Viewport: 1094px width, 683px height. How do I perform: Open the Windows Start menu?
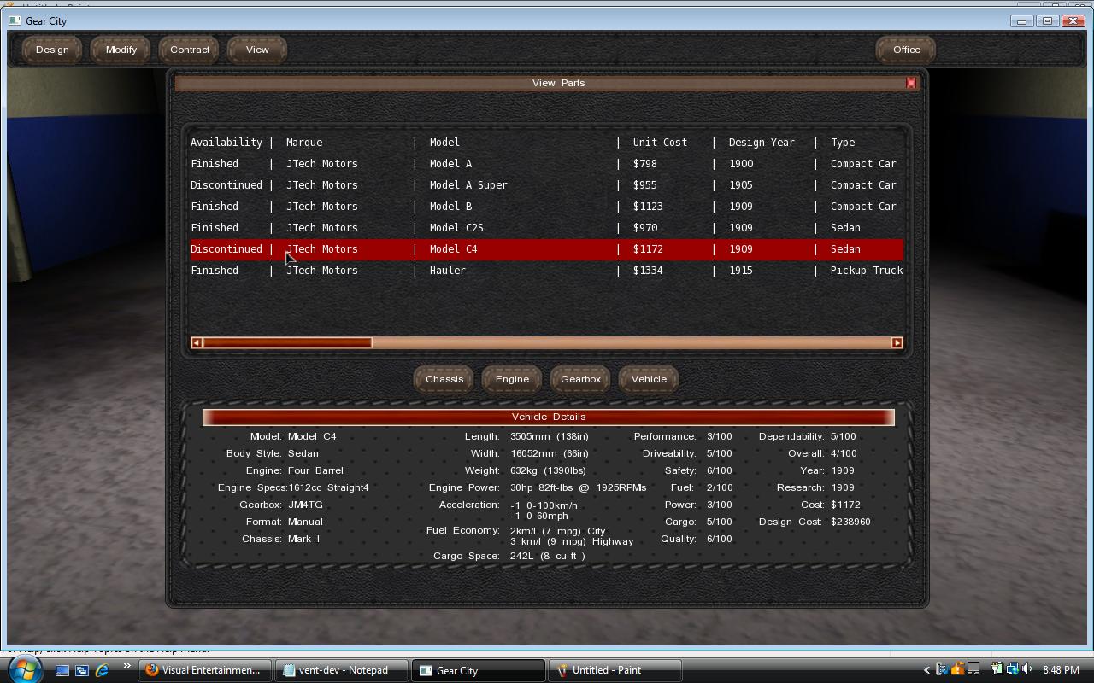[x=23, y=669]
